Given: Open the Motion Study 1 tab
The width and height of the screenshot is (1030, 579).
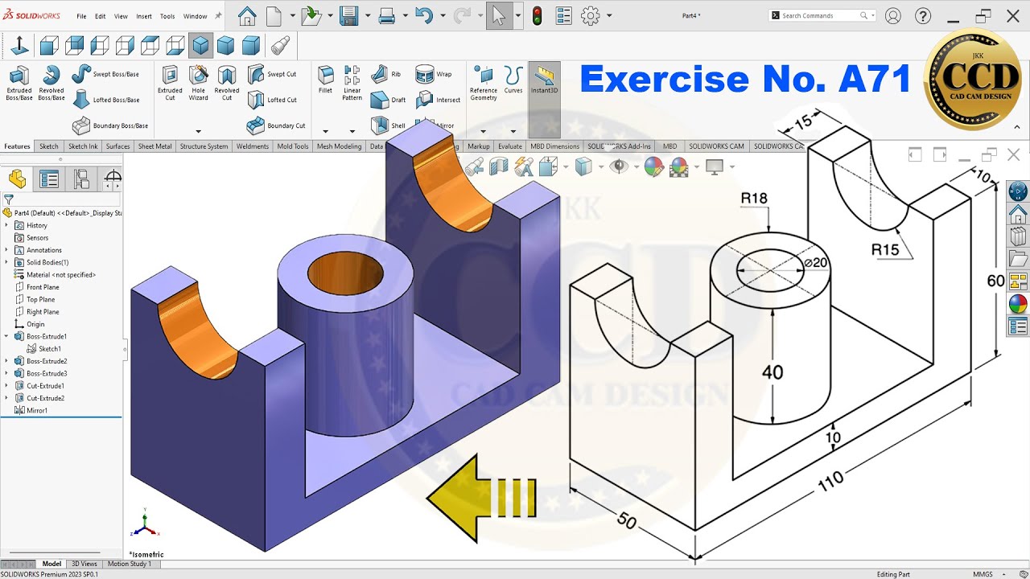Looking at the screenshot, I should click(x=129, y=564).
